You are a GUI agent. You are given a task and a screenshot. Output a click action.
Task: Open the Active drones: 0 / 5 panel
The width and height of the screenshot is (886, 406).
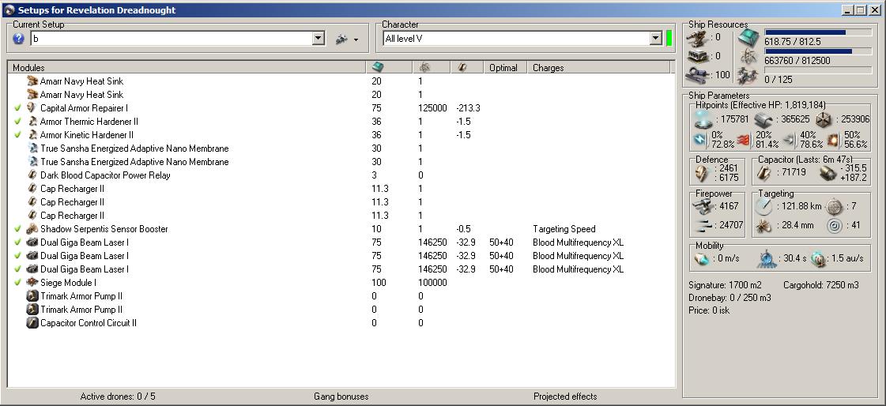tap(118, 397)
